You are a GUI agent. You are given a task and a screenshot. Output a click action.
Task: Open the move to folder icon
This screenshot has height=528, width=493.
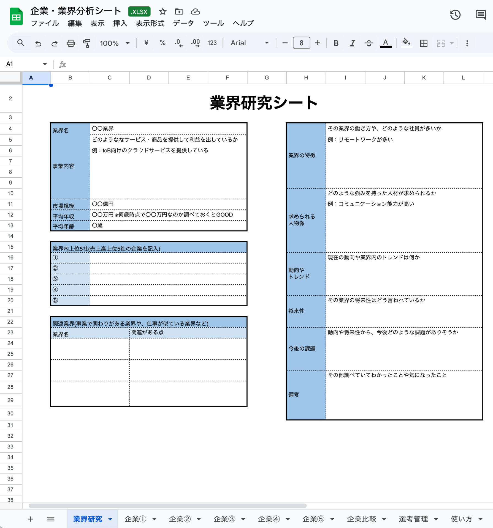(179, 12)
